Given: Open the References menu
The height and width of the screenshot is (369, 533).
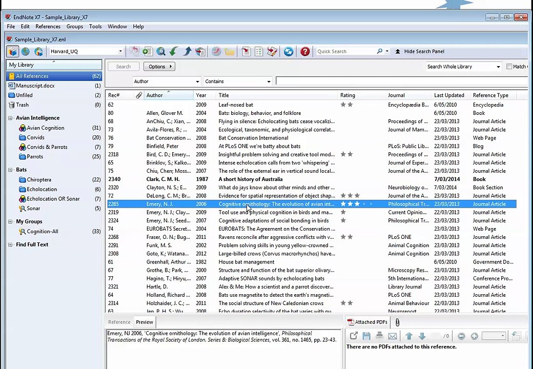Looking at the screenshot, I should click(x=48, y=27).
